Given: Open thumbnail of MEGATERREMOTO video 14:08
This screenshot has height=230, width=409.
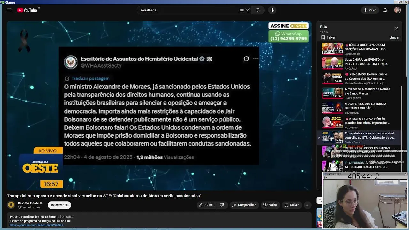Looking at the screenshot, I should [x=332, y=108].
